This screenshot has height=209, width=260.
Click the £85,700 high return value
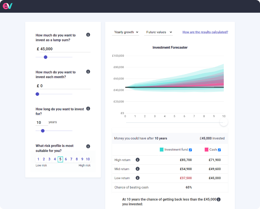tap(186, 160)
